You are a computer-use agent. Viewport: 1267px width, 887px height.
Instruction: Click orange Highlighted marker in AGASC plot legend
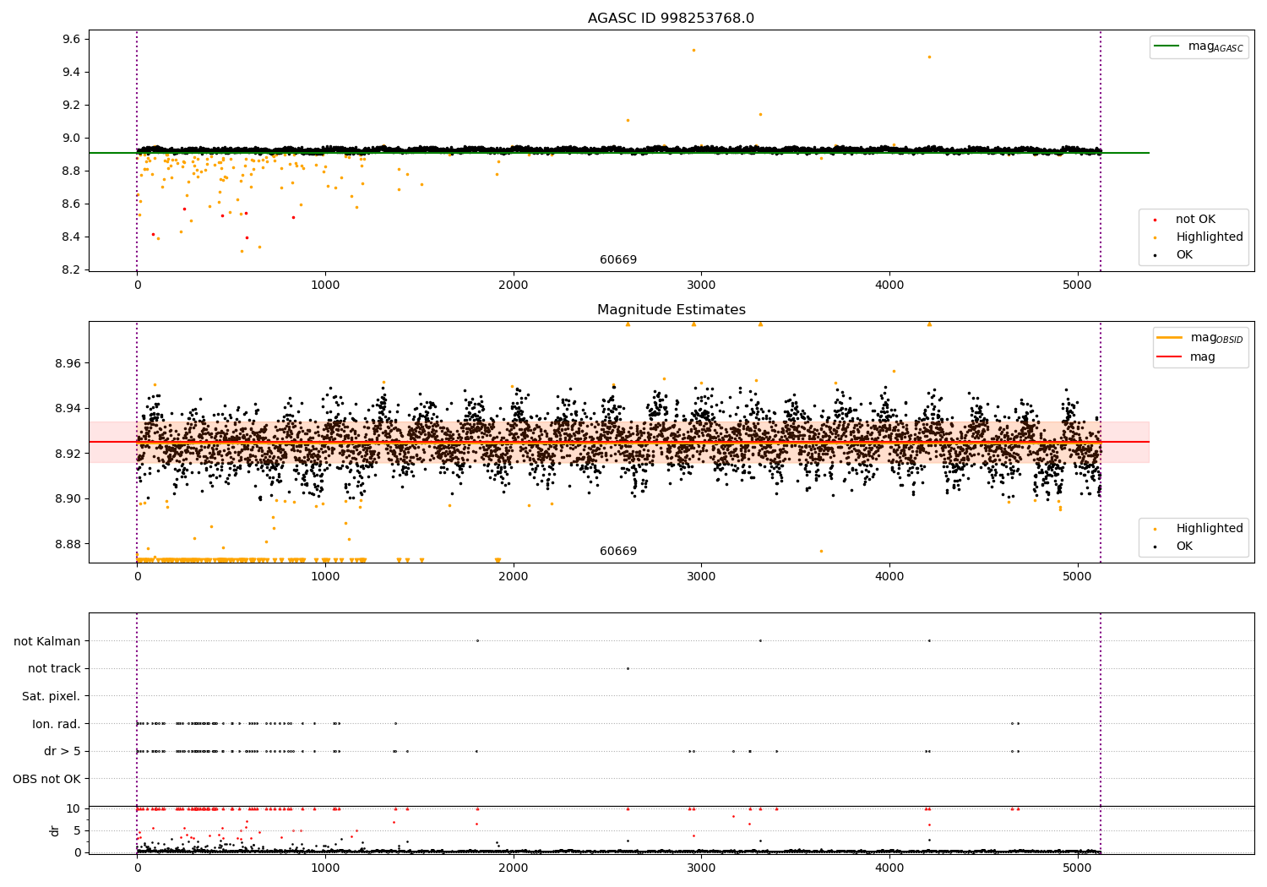tap(1156, 237)
